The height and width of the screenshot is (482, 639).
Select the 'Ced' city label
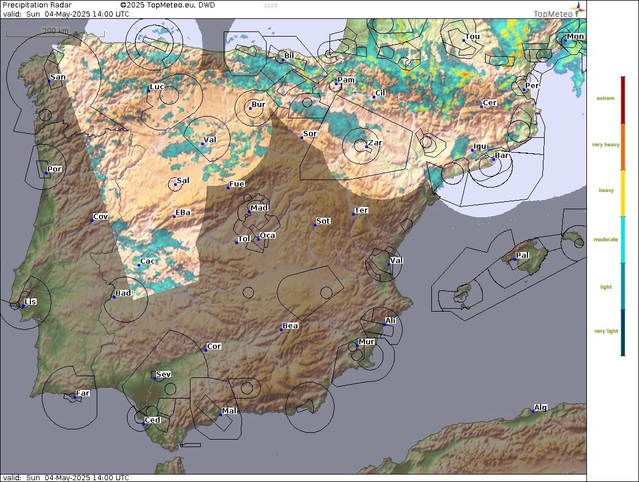(x=152, y=420)
